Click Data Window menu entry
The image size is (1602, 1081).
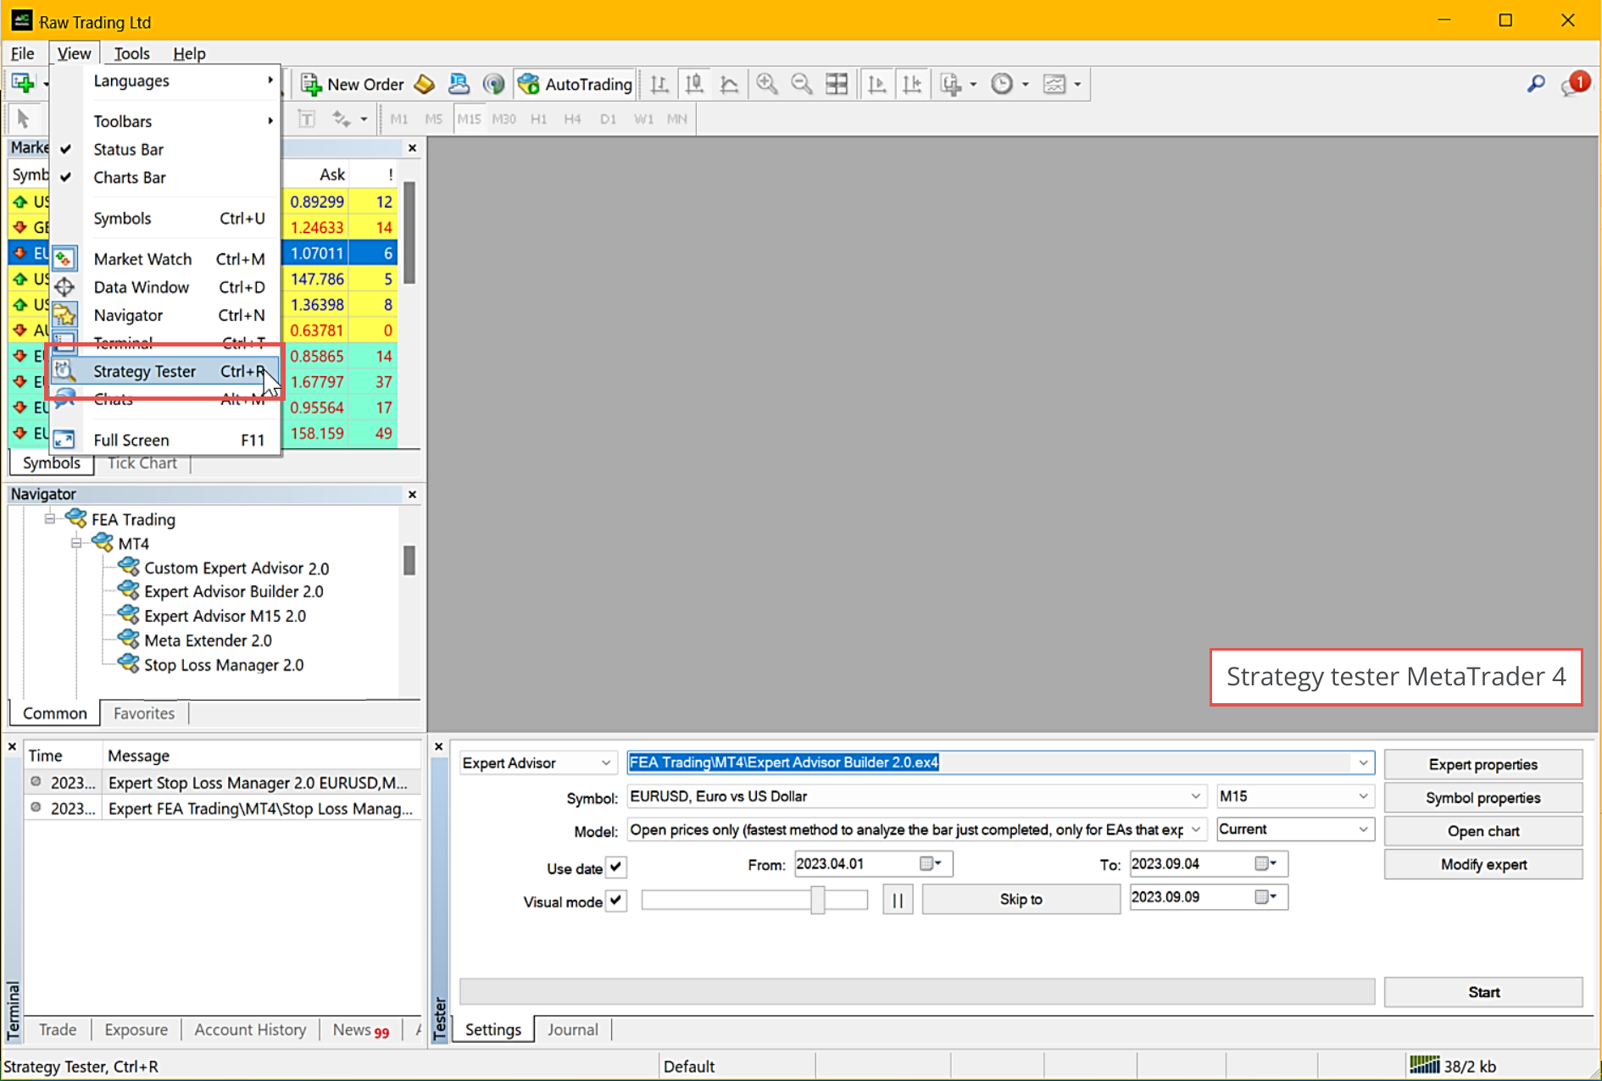pos(165,287)
